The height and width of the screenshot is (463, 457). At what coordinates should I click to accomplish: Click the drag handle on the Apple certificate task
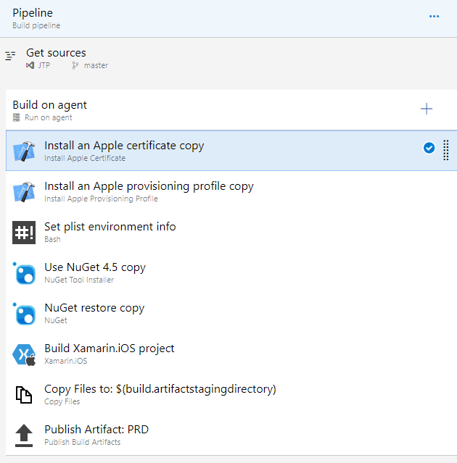click(446, 150)
